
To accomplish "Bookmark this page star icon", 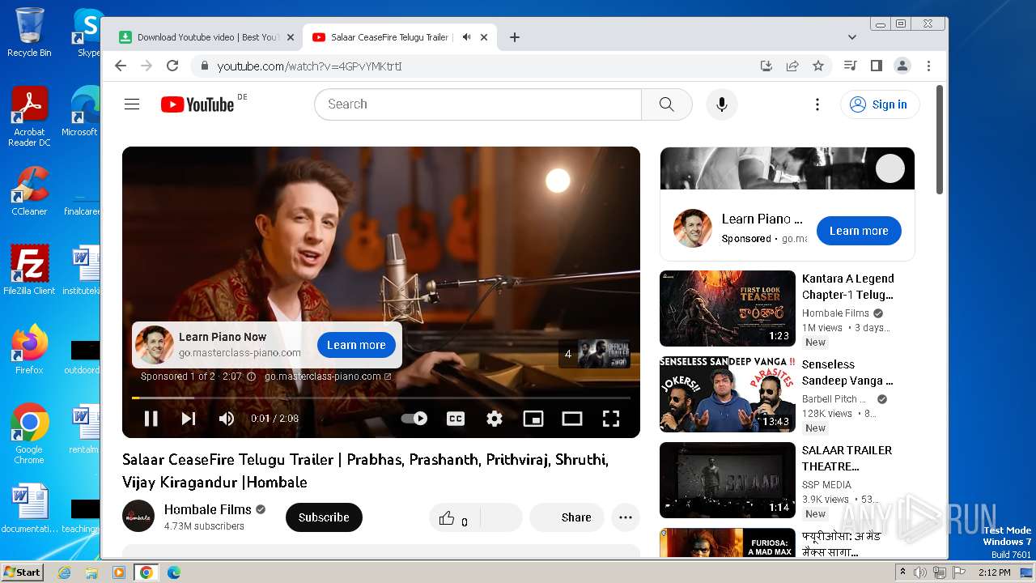I will (818, 66).
